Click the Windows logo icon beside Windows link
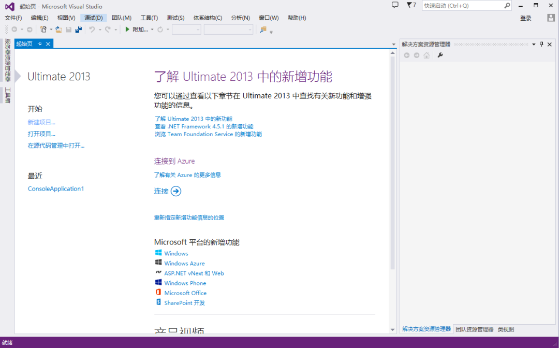This screenshot has width=559, height=348. [158, 253]
